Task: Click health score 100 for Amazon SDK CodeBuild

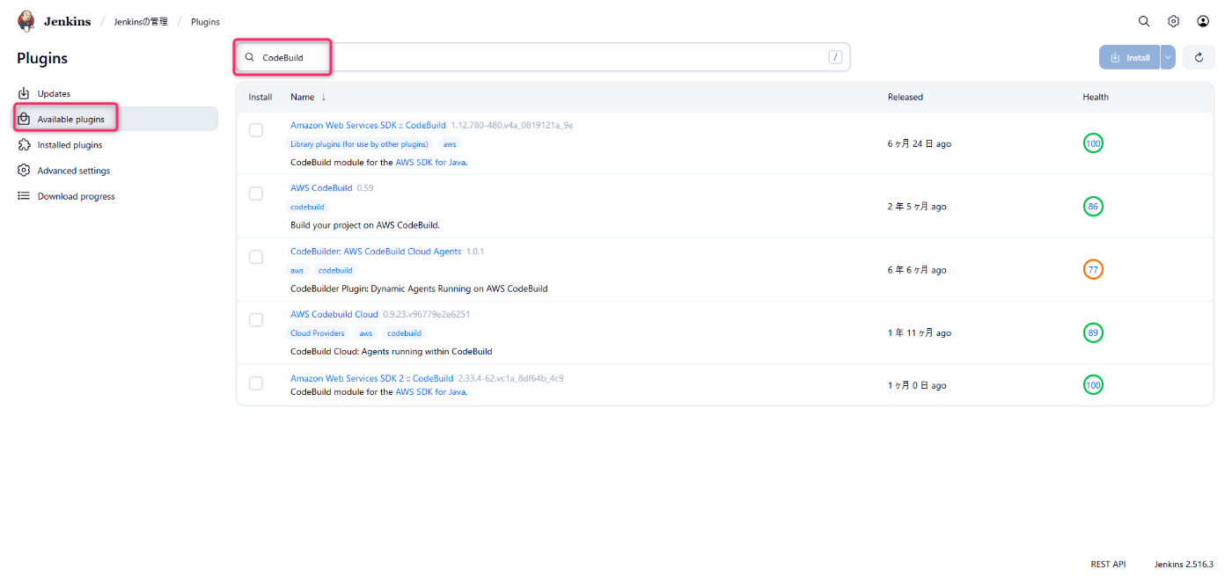Action: [x=1093, y=143]
